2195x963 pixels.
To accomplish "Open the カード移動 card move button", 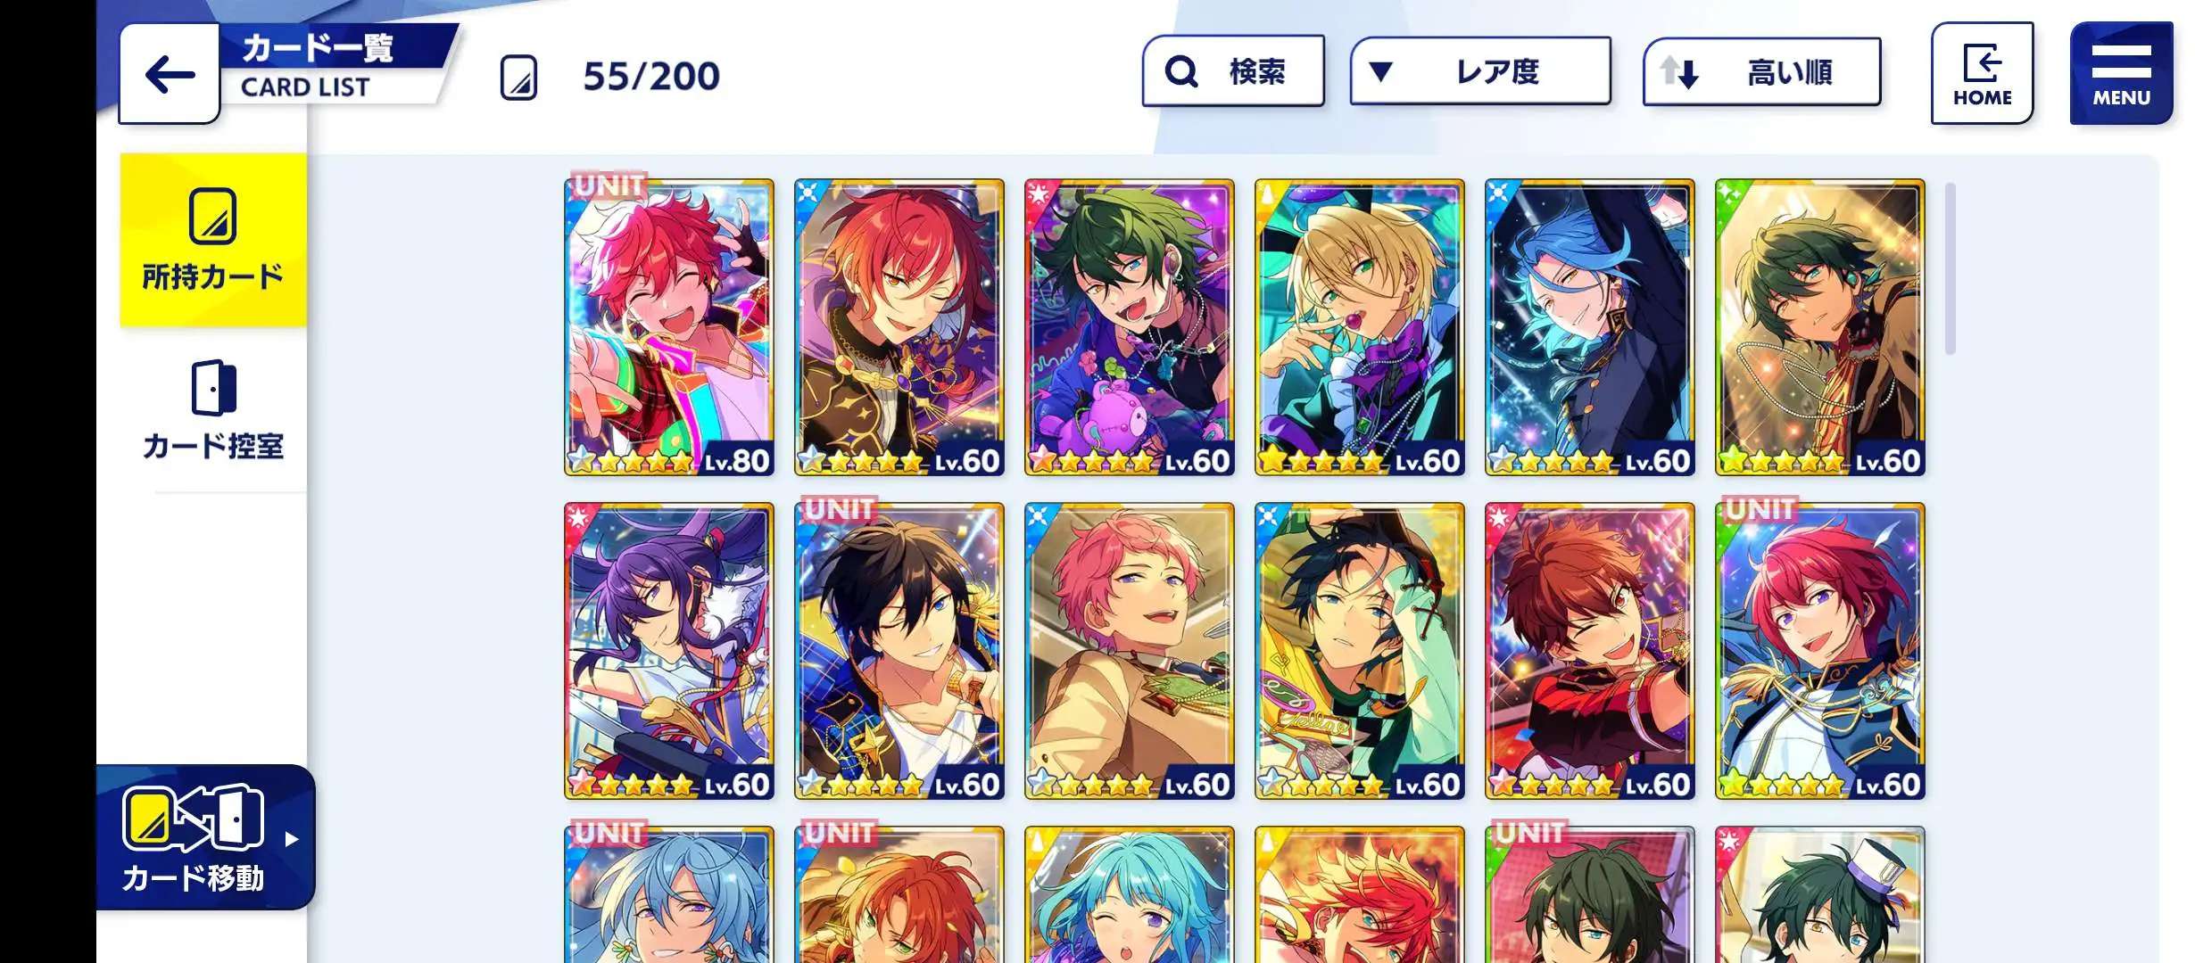I will (x=206, y=837).
